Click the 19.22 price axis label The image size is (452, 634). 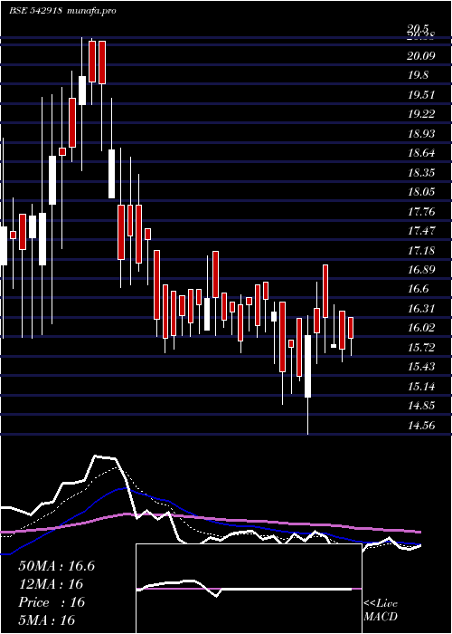point(421,114)
